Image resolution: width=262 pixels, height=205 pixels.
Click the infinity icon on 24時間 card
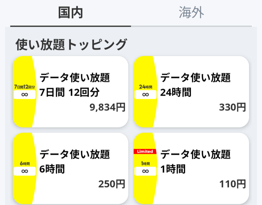[146, 95]
